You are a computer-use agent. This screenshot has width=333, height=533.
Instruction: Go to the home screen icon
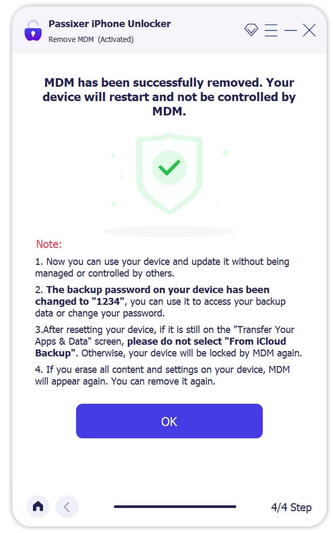pyautogui.click(x=38, y=507)
